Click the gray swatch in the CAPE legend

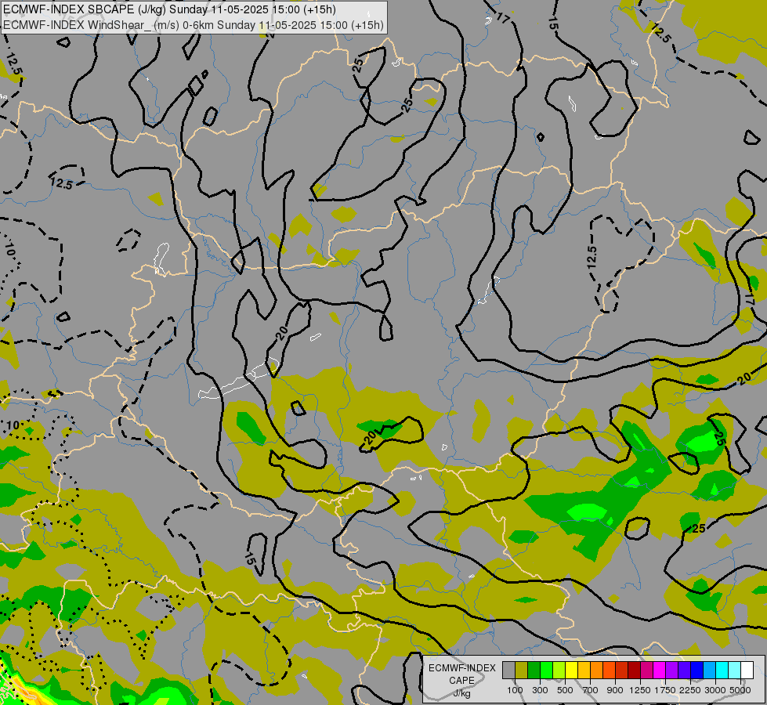[x=508, y=671]
